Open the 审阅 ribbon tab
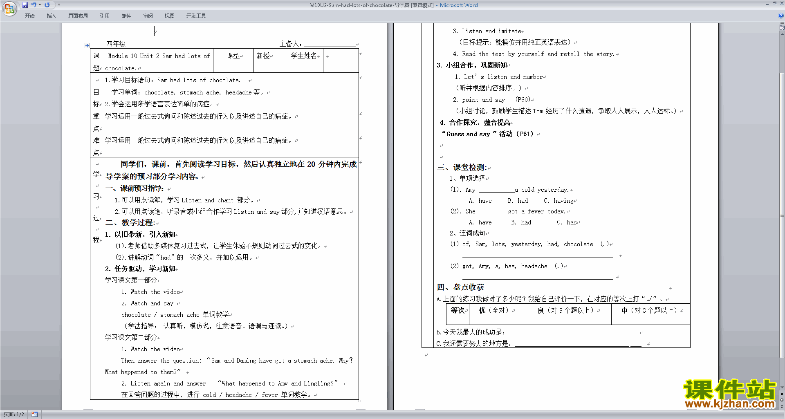Image resolution: width=785 pixels, height=419 pixels. (148, 16)
